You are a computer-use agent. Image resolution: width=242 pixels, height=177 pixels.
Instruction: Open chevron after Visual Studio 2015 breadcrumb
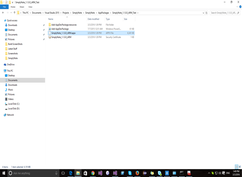click(x=61, y=13)
